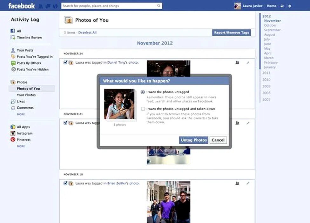The width and height of the screenshot is (310, 223).
Task: Open the notifications globe icon
Action: click(55, 6)
